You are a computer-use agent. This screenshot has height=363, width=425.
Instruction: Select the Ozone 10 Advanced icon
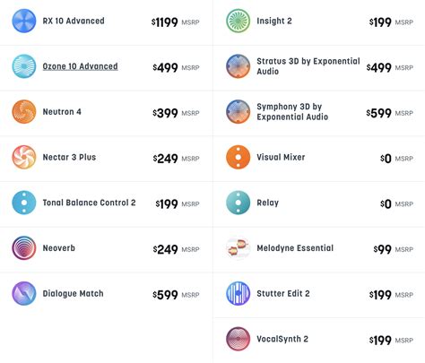pyautogui.click(x=24, y=66)
